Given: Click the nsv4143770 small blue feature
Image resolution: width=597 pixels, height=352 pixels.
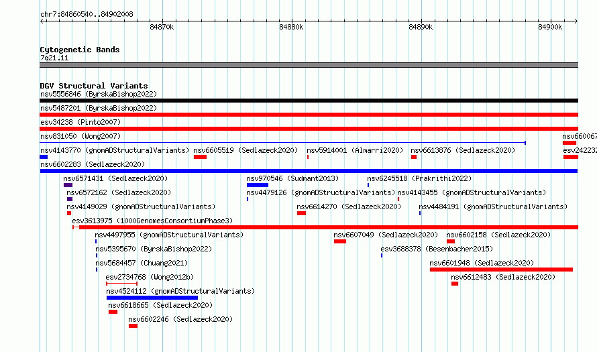Looking at the screenshot, I should click(x=44, y=157).
